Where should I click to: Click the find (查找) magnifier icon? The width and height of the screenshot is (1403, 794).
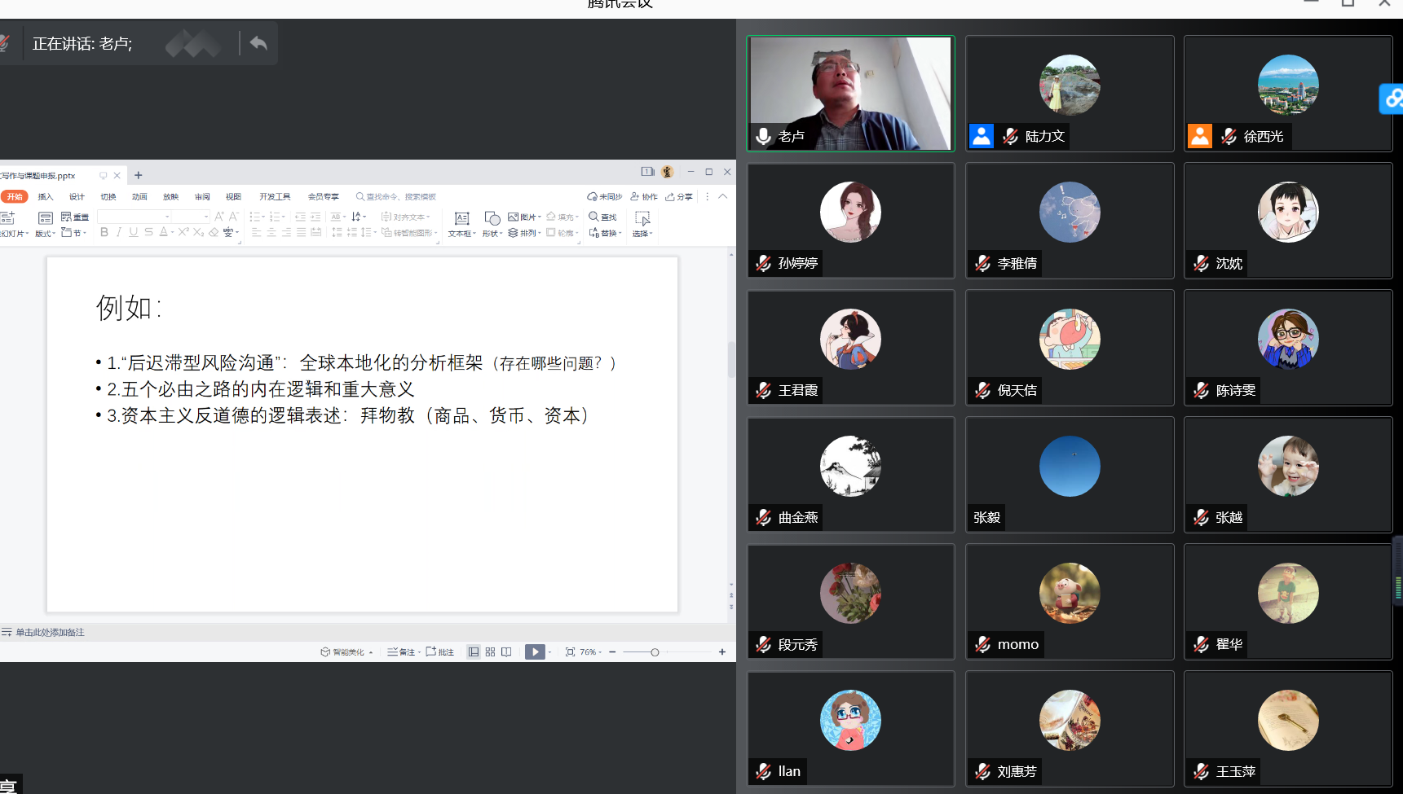(593, 217)
